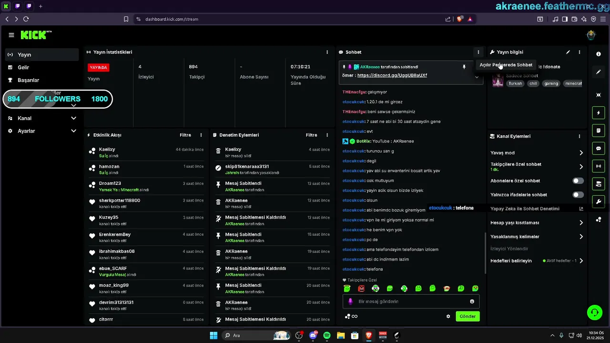Click the angry red emote in the emote row
This screenshot has width=610, height=343.
click(361, 288)
